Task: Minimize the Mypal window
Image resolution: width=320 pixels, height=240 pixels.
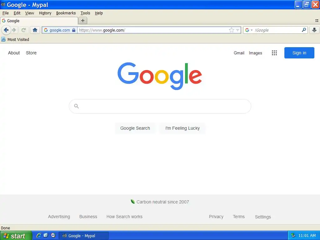Action: (x=298, y=4)
